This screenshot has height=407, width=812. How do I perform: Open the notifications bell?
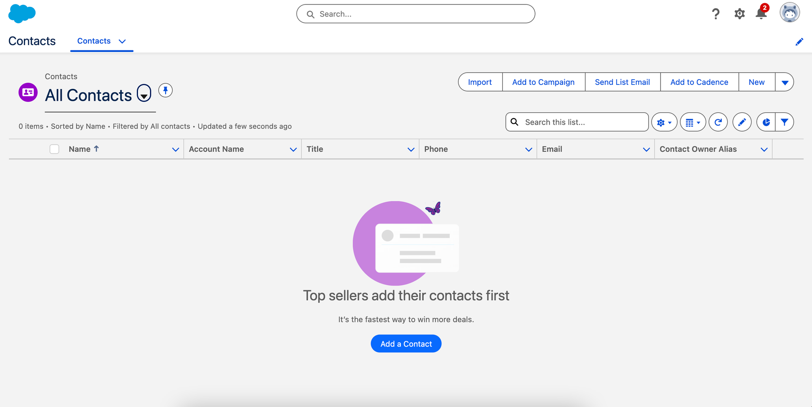[761, 13]
